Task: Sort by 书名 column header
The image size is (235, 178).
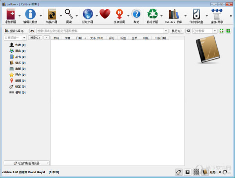Action: (x=56, y=38)
